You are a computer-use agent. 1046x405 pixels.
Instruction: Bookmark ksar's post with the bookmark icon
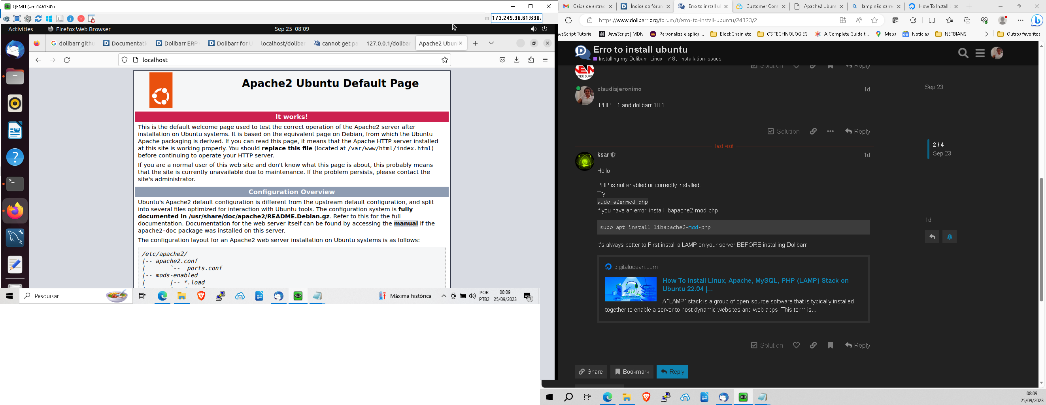click(x=831, y=345)
